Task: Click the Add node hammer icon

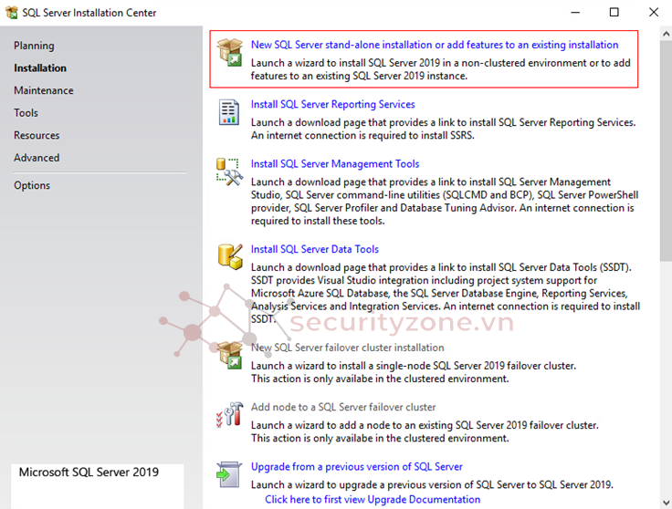Action: tap(228, 414)
